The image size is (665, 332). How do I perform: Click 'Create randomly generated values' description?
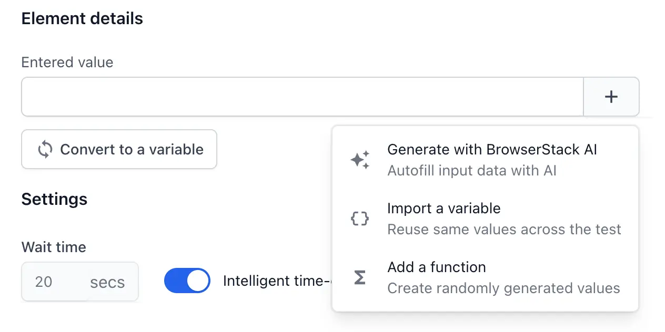[x=503, y=288]
